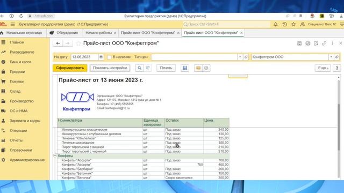Open calendar picker for date field

coord(101,57)
